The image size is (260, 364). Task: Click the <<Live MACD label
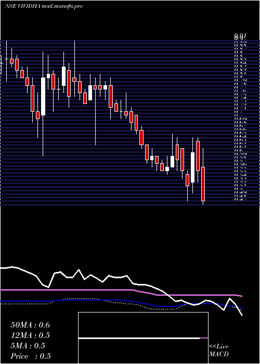219,350
